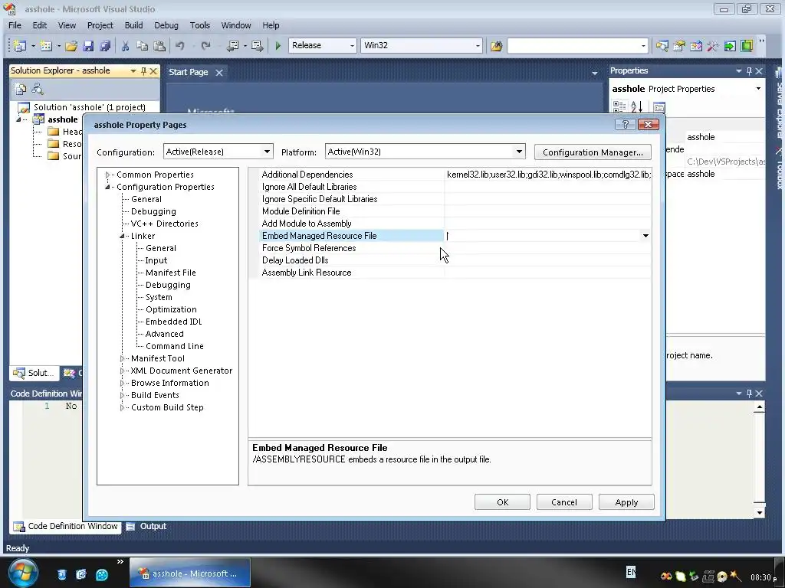Viewport: 785px width, 588px height.
Task: Open Solution Explorer from toolbar icon
Action: pyautogui.click(x=662, y=46)
